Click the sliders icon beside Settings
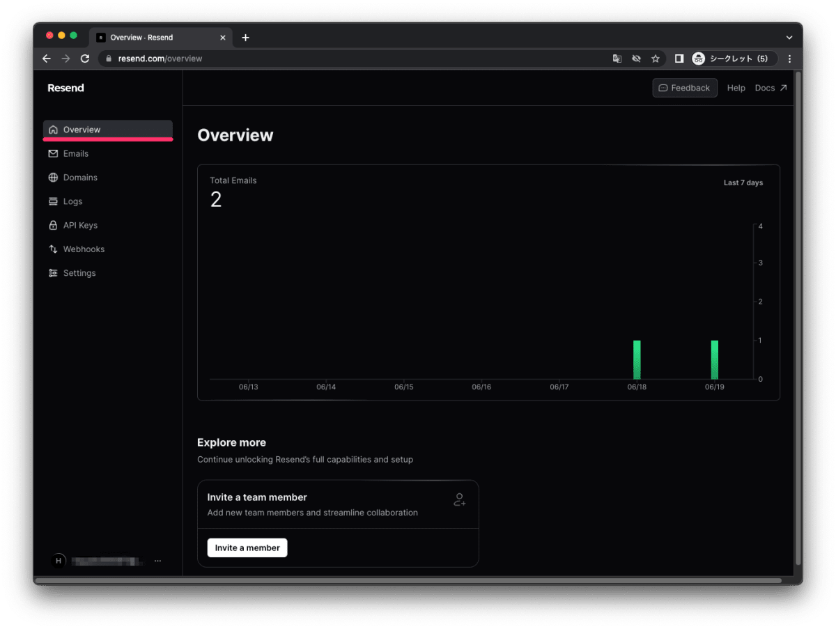This screenshot has width=836, height=629. (x=53, y=273)
